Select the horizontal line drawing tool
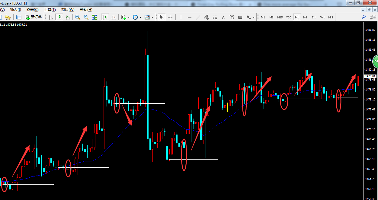The height and width of the screenshot is (200, 378). pos(190,17)
